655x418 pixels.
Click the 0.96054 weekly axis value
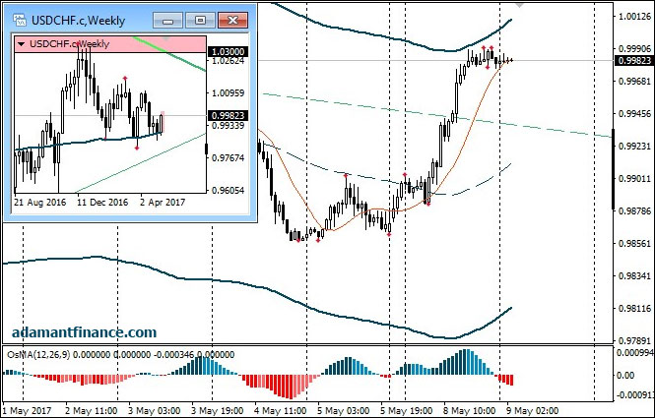coord(229,190)
